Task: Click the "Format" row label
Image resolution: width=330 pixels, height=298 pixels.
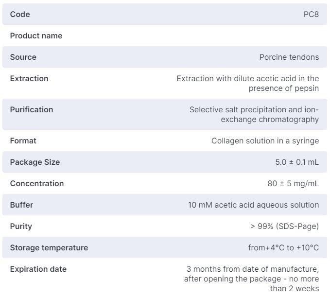Action: [23, 141]
